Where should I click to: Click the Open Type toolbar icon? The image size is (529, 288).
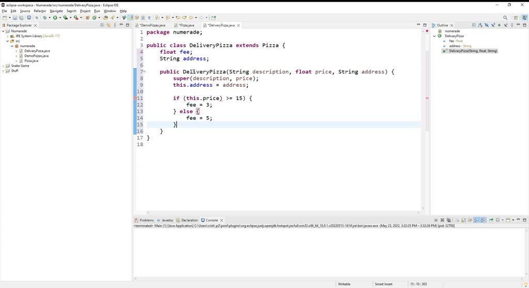point(105,18)
